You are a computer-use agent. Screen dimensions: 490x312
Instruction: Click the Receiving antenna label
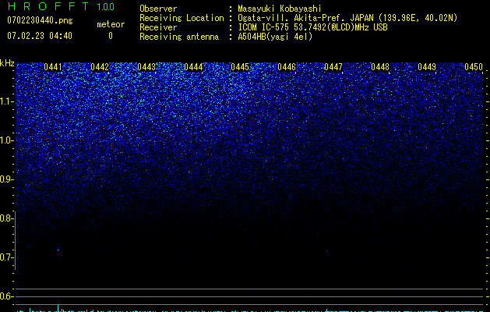tap(179, 37)
